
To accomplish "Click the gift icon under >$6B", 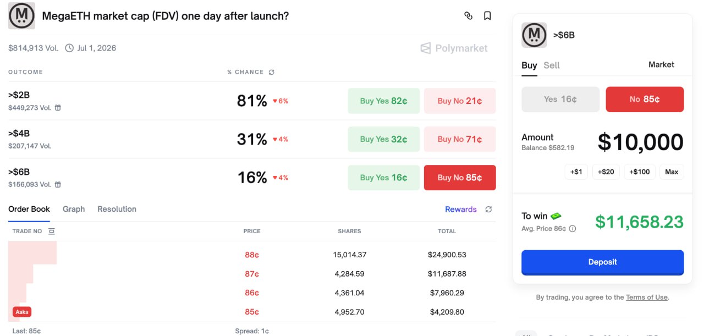I will (58, 185).
